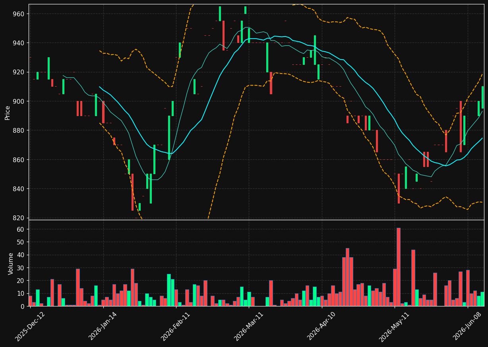This screenshot has width=488, height=347.
Task: Click the 960 price axis label
Action: pyautogui.click(x=19, y=14)
